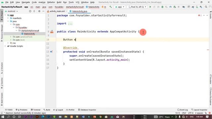Collapse the app module tree node
The height and width of the screenshot is (119, 212).
tap(5, 15)
